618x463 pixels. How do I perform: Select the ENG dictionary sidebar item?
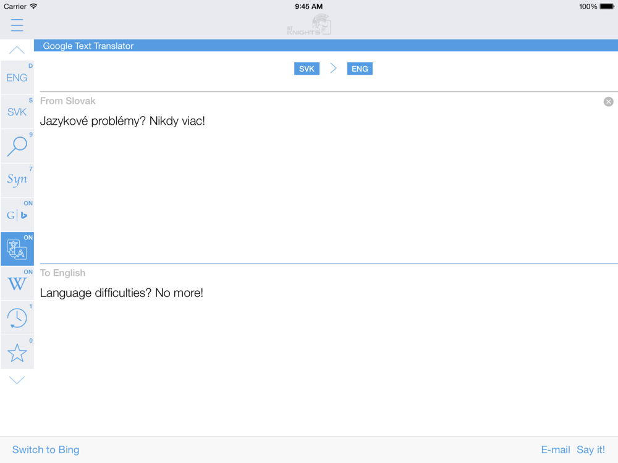[17, 77]
